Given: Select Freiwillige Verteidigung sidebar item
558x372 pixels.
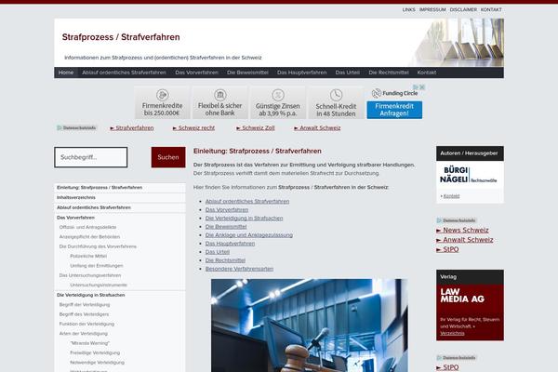Looking at the screenshot, I should 95,352.
